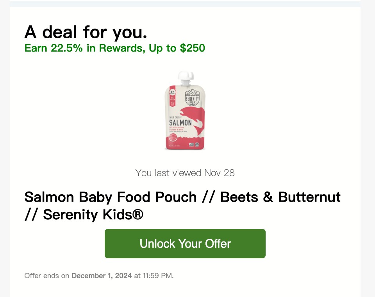375x297 pixels.
Task: Click the Serenity Kids logo on the pouch
Action: point(192,97)
